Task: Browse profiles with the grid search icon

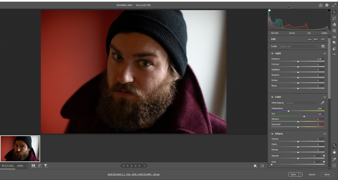Action: pos(323,47)
